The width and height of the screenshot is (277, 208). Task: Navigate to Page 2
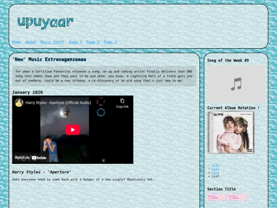pyautogui.click(x=93, y=42)
